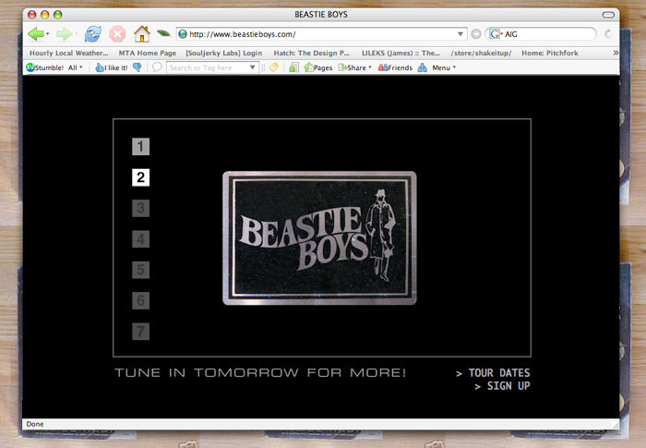Open the Search or Tag dropdown arrow
Viewport: 646px width, 448px height.
click(253, 67)
